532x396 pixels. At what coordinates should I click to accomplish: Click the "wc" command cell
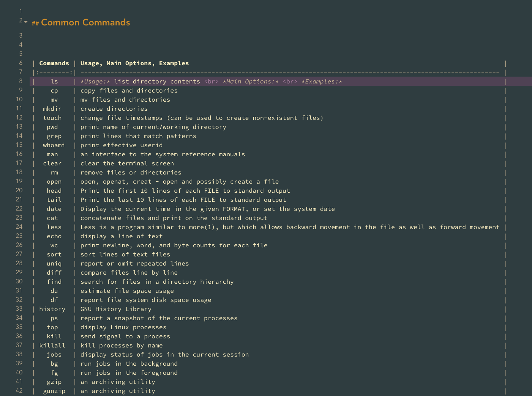pos(54,245)
